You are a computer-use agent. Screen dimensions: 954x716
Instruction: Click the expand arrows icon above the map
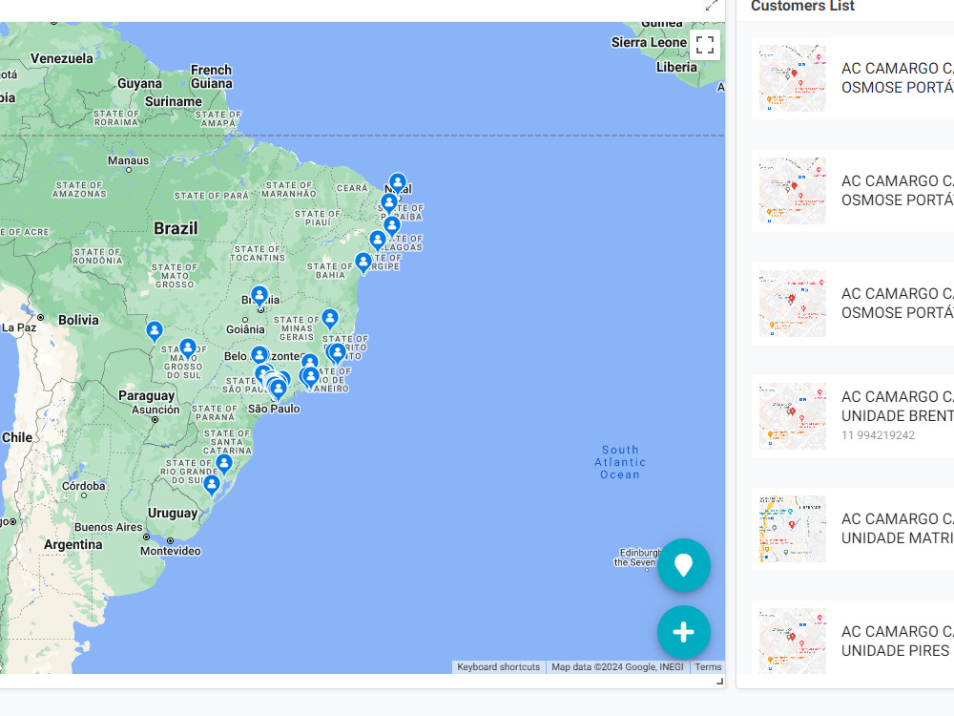[712, 6]
